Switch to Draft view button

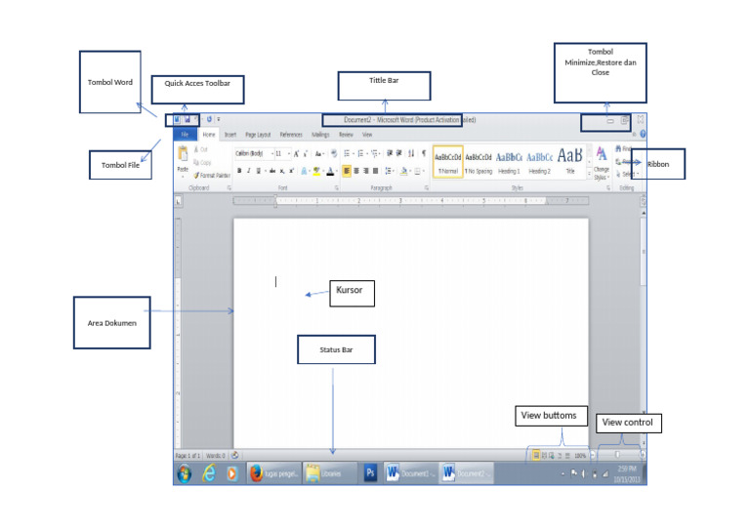(567, 456)
